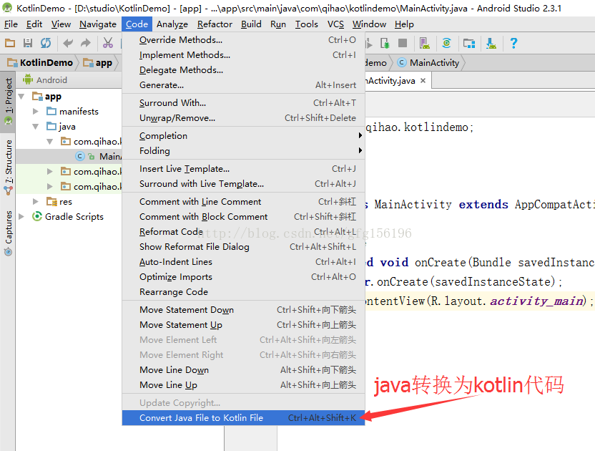Open the Run menu
This screenshot has width=595, height=451.
(x=278, y=24)
